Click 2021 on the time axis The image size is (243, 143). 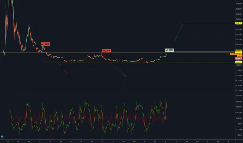(x=197, y=141)
